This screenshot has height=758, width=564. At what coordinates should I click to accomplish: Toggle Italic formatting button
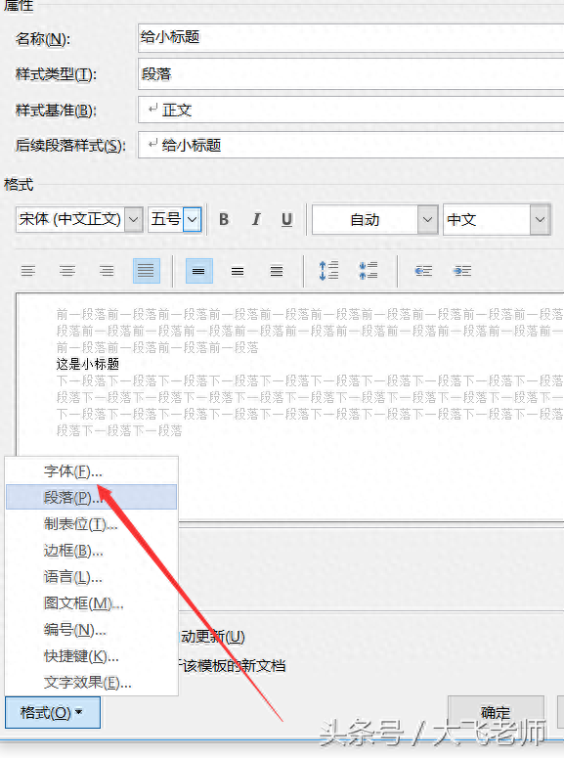coord(256,219)
